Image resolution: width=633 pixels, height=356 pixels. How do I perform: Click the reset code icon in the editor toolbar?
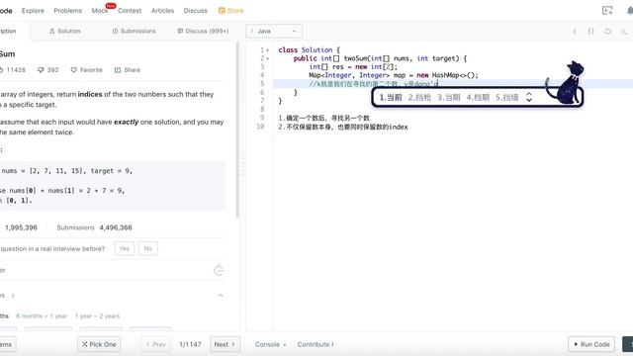607,31
